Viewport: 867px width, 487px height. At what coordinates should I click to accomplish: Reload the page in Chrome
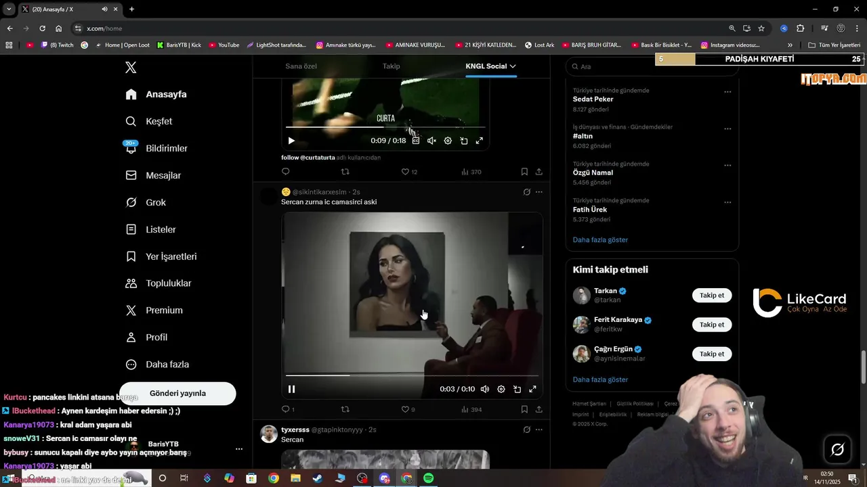(x=42, y=28)
